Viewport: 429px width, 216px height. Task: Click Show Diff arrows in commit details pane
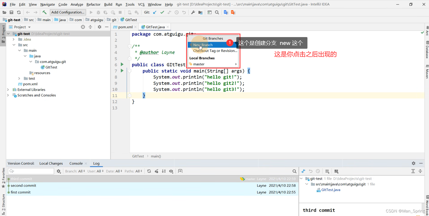[303, 171]
